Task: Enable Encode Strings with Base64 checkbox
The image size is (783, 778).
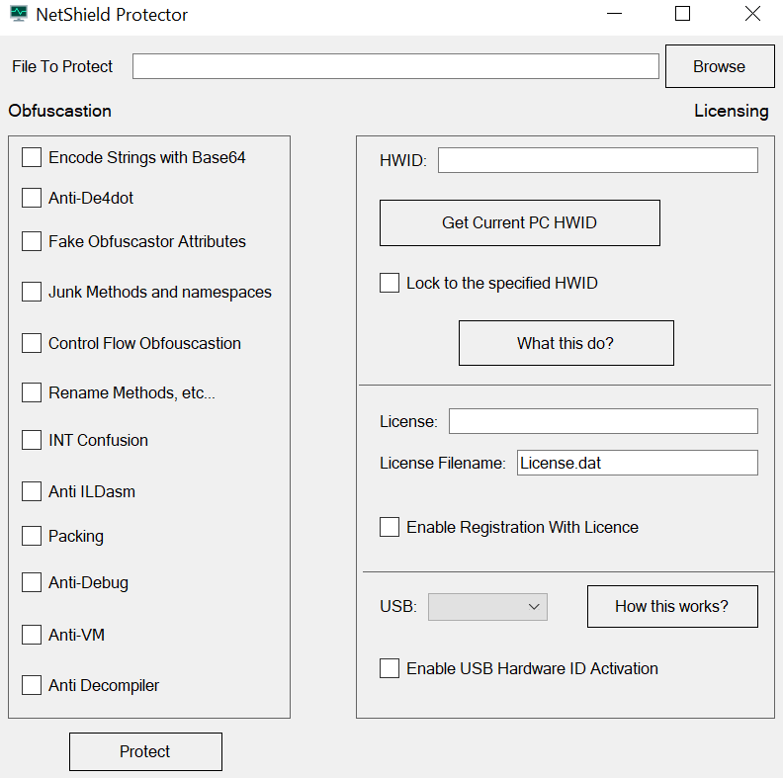Action: click(32, 157)
